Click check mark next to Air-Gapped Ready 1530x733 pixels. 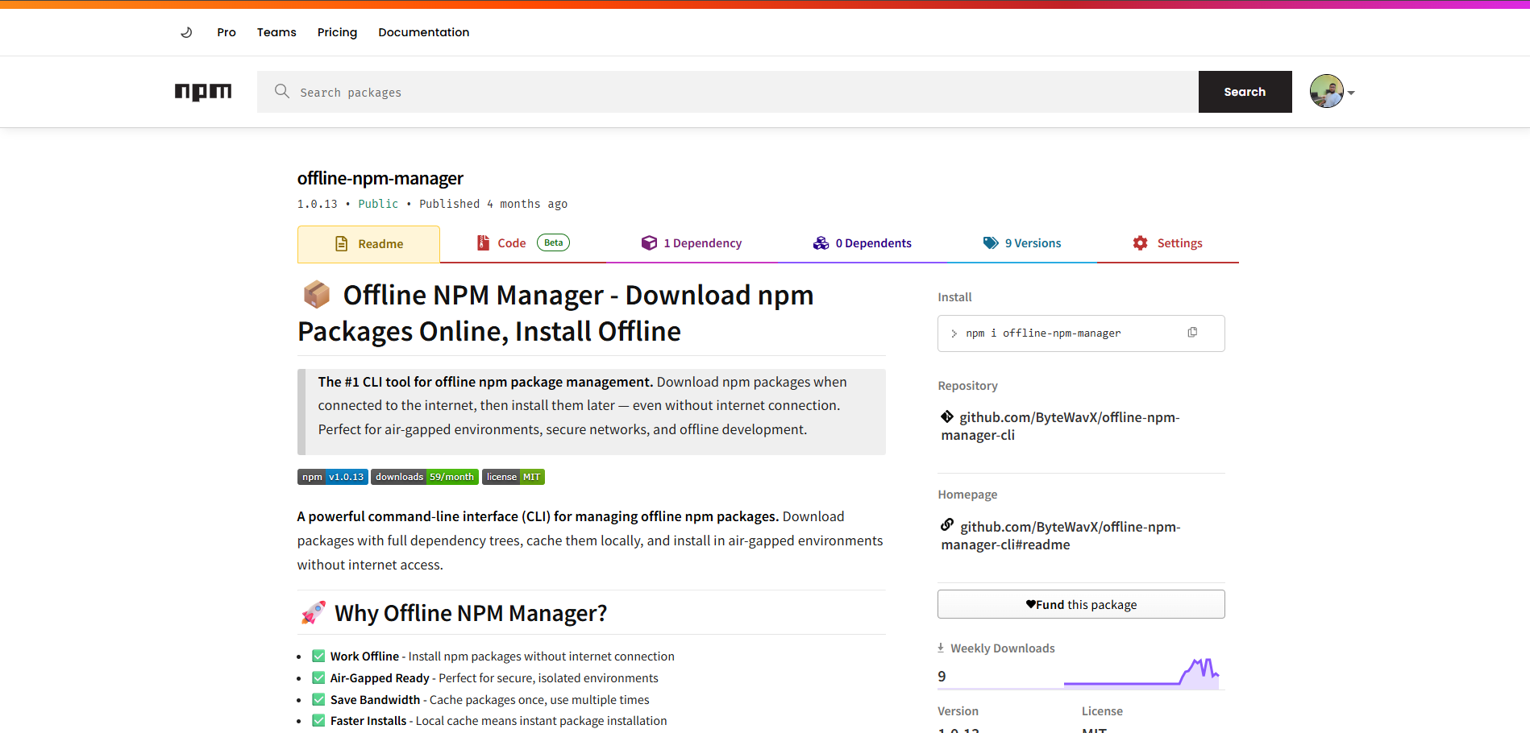coord(318,677)
